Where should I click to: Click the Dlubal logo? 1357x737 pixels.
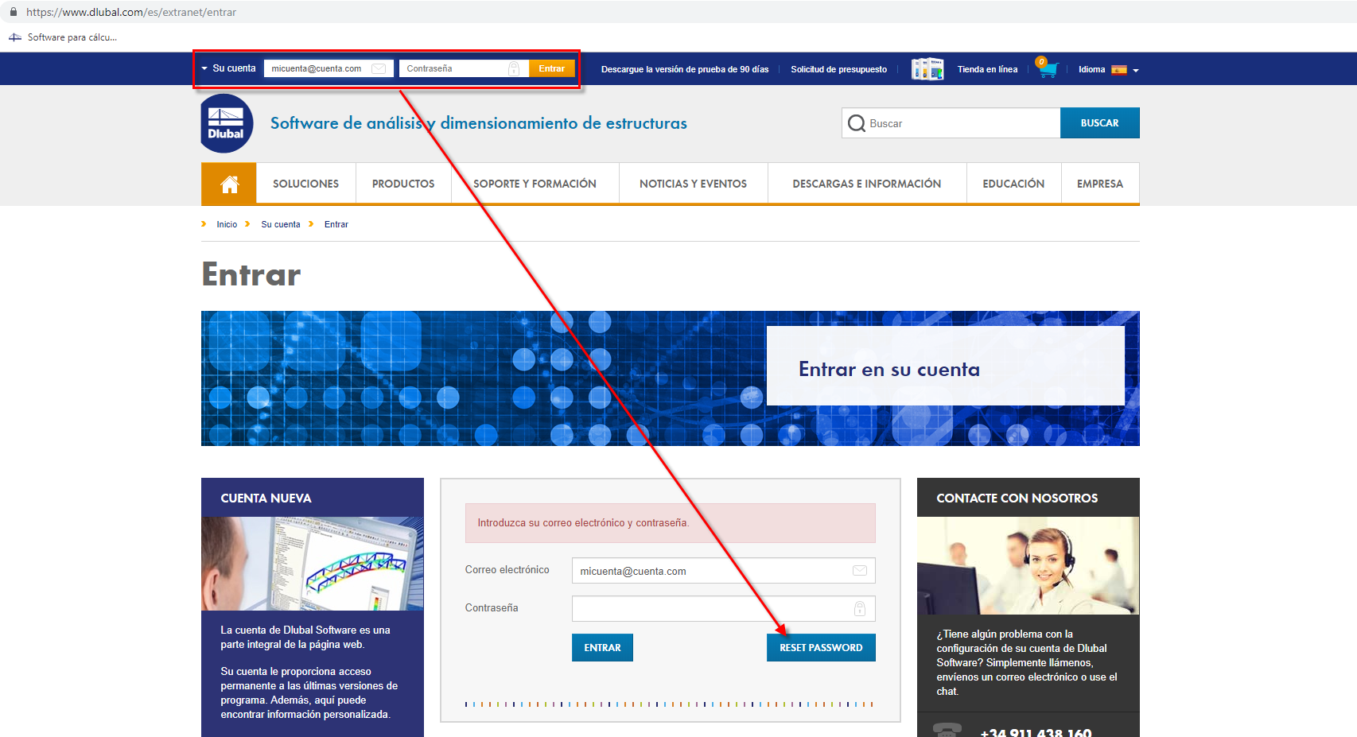pyautogui.click(x=227, y=123)
